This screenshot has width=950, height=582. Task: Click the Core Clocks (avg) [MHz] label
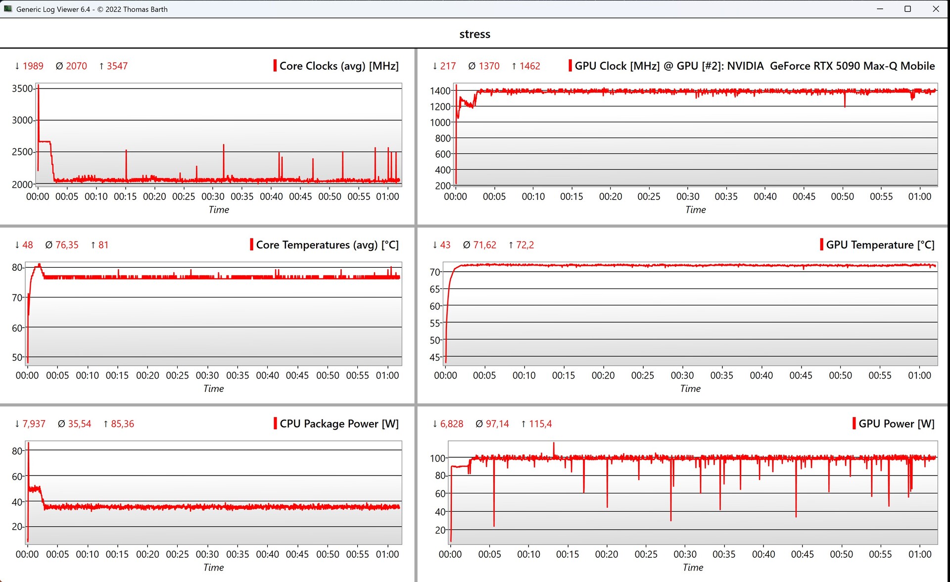(x=339, y=66)
